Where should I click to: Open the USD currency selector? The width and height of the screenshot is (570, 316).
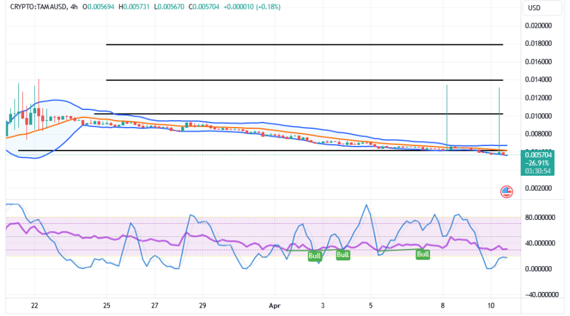coord(542,8)
